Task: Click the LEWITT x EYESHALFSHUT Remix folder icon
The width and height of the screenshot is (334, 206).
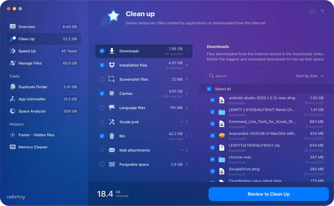Action: (222, 112)
